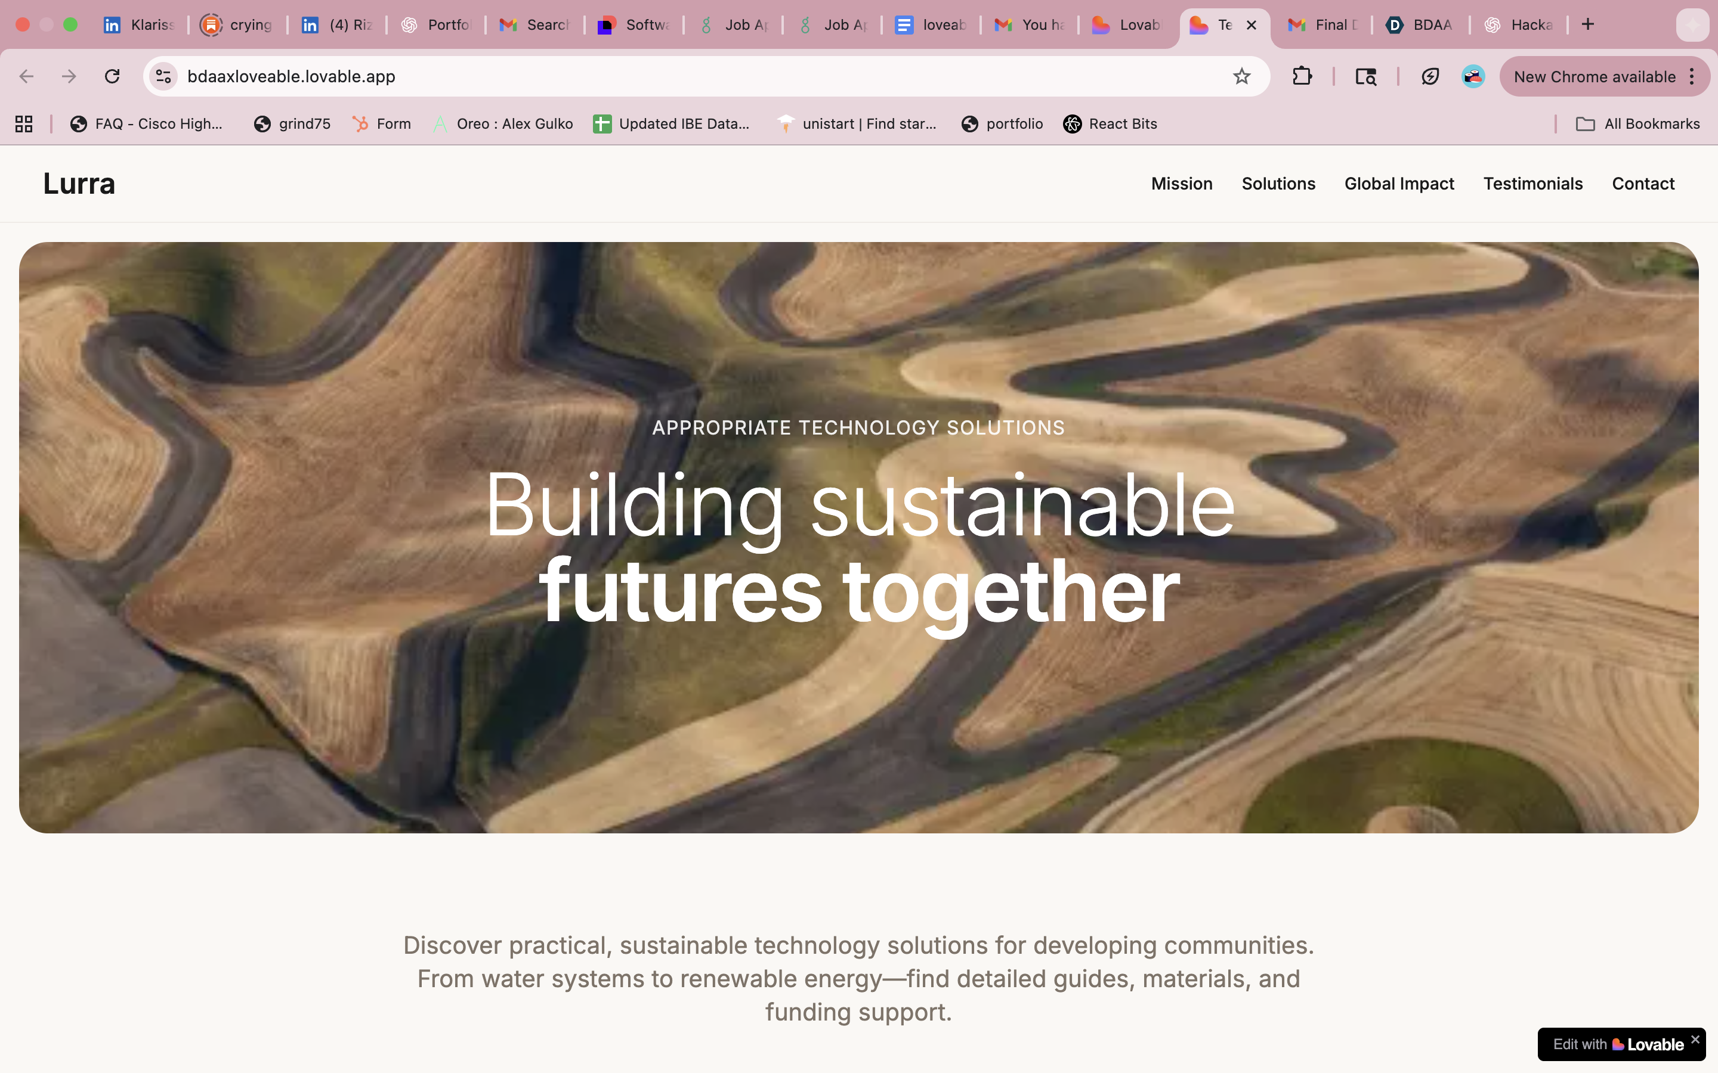Screen dimensions: 1718x1073
Task: Open the All Bookmarks folder
Action: (x=1638, y=123)
